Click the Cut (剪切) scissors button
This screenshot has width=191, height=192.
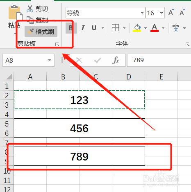(x=37, y=9)
